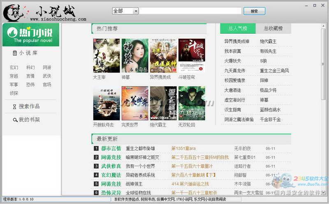Select the 言情 category
This screenshot has height=204, width=329.
click(x=30, y=76)
